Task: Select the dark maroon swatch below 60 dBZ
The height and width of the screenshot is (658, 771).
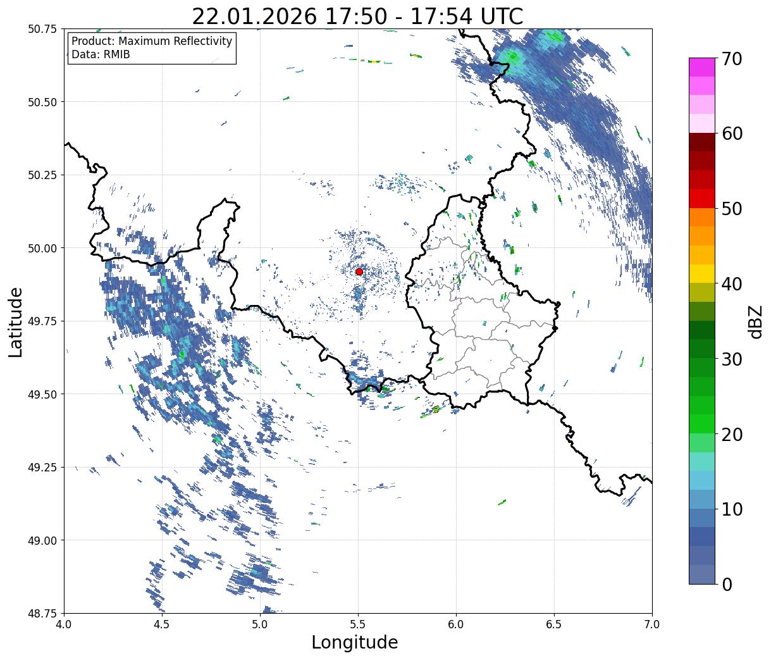Action: (702, 142)
